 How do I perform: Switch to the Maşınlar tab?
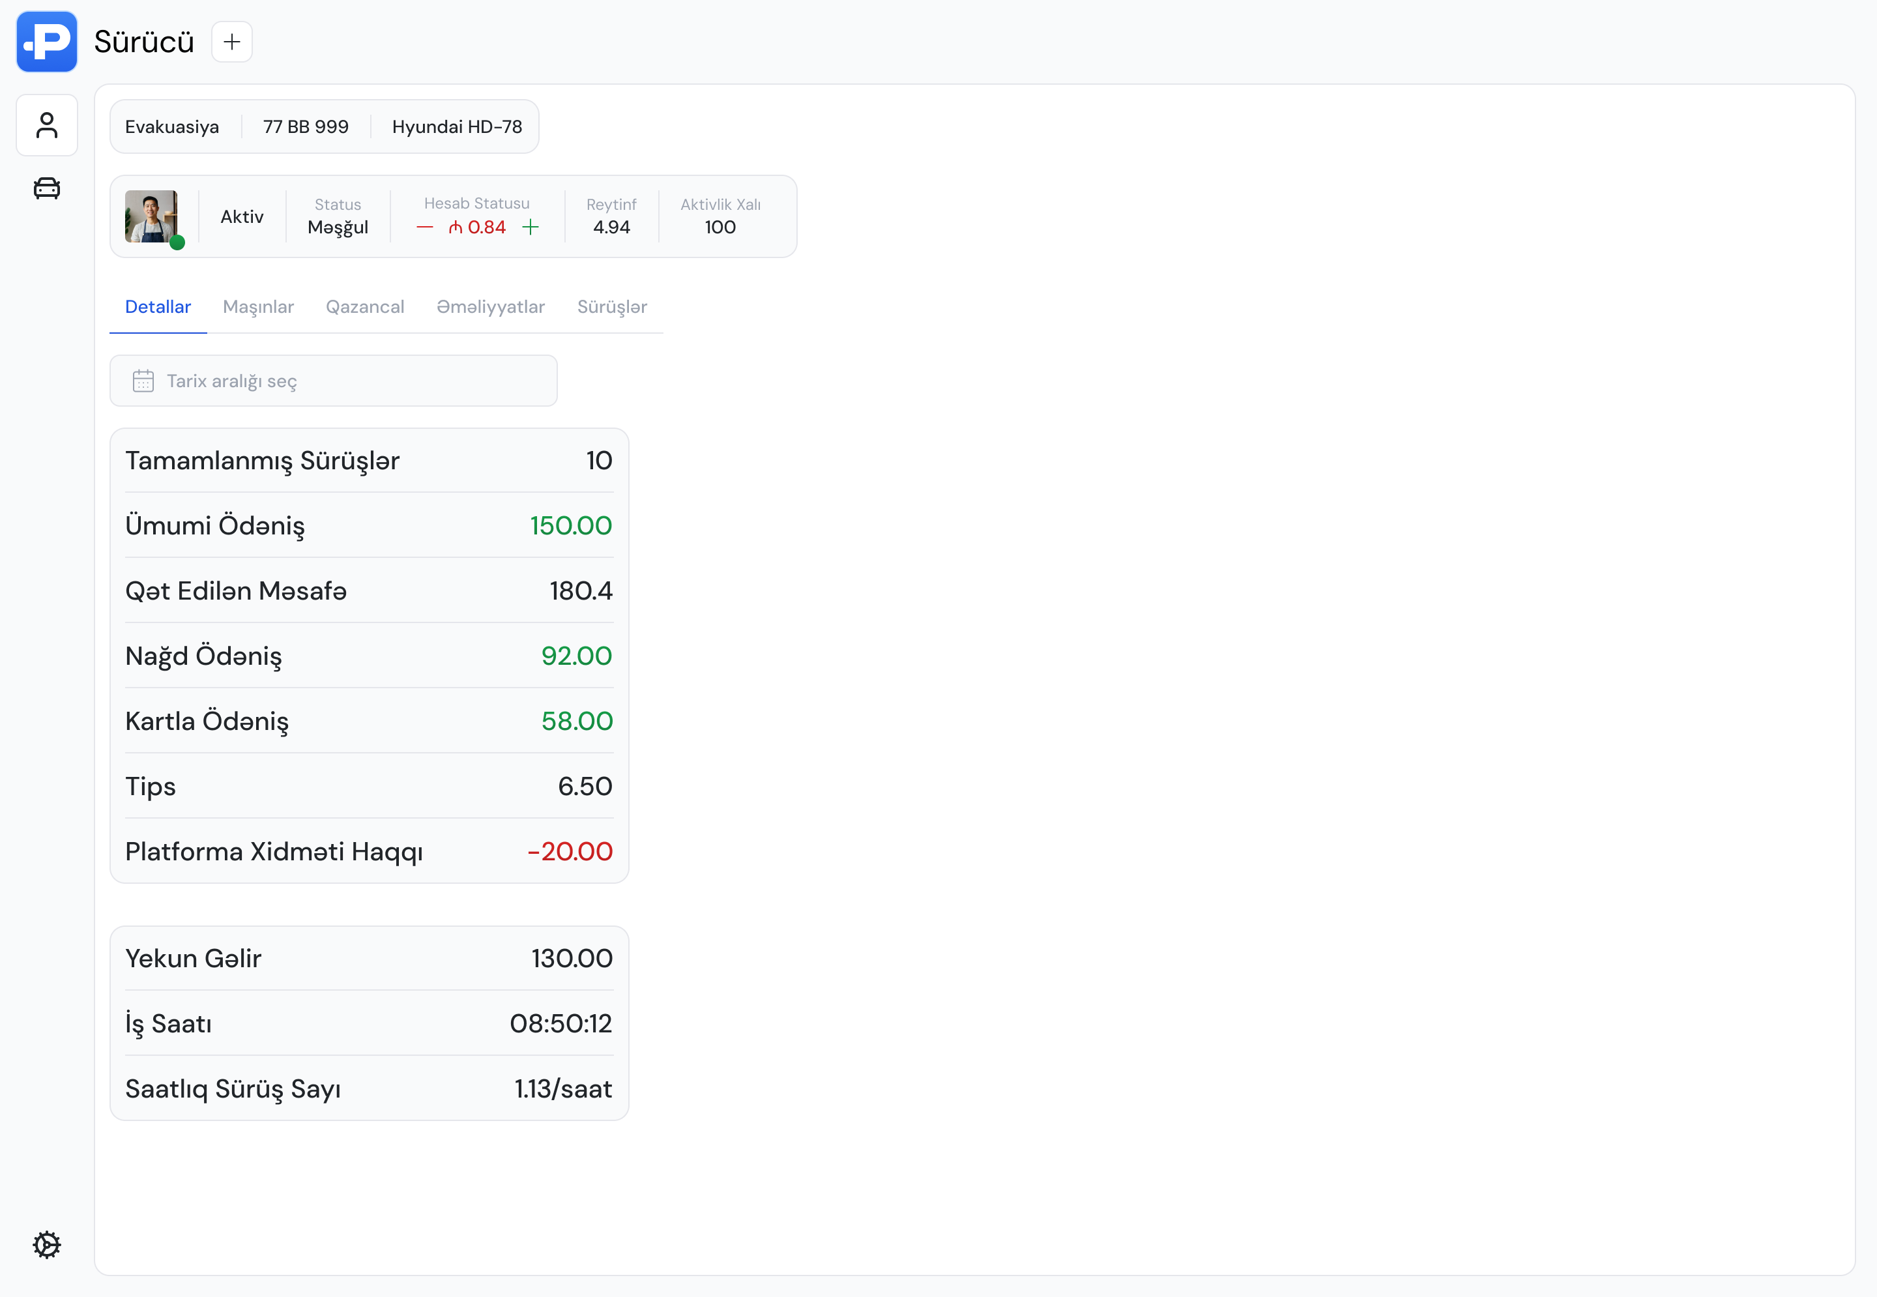(257, 307)
